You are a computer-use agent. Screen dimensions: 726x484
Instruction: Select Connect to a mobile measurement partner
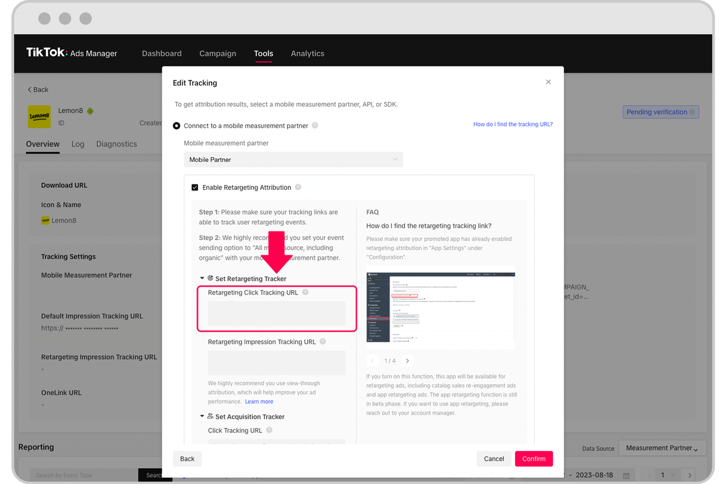pos(176,126)
